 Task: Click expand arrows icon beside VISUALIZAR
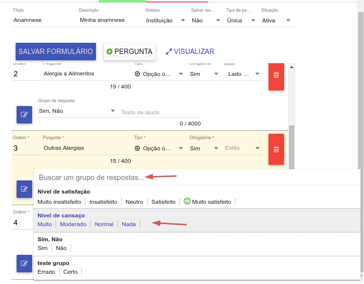coord(169,52)
